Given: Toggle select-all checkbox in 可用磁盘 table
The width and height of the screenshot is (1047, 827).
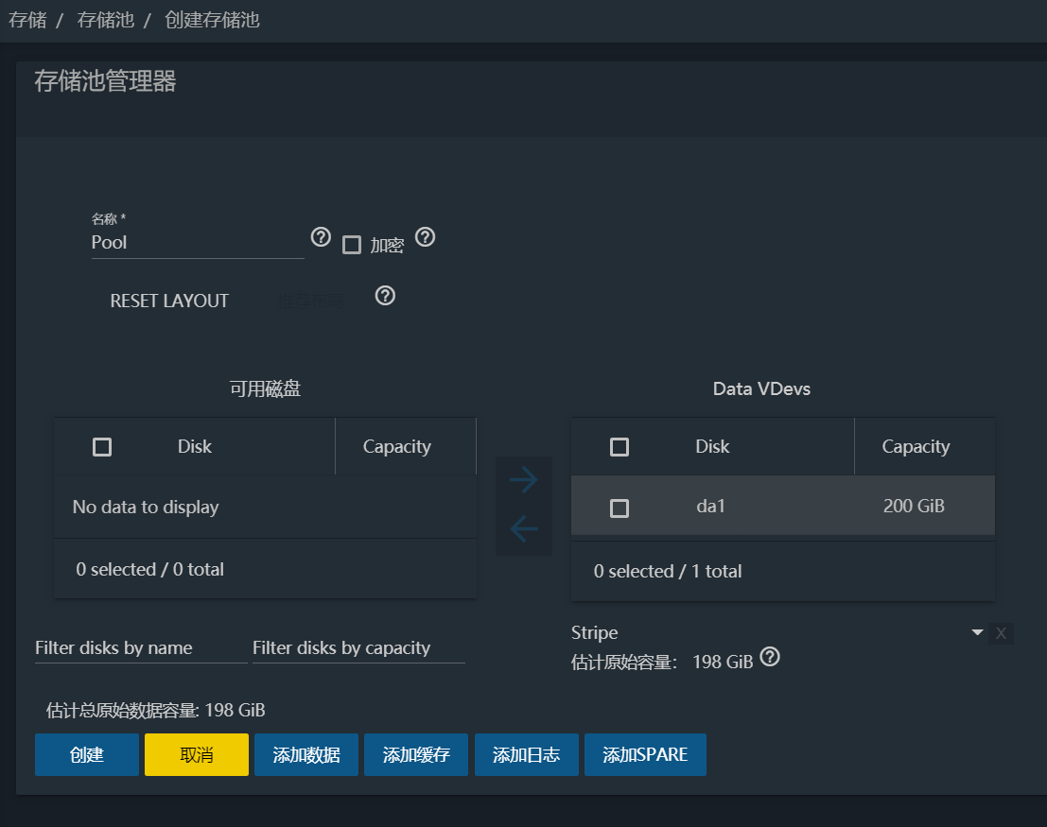Looking at the screenshot, I should click(101, 446).
